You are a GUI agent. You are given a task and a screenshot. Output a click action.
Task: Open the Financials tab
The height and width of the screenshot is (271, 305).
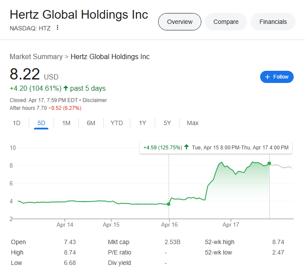pos(273,22)
